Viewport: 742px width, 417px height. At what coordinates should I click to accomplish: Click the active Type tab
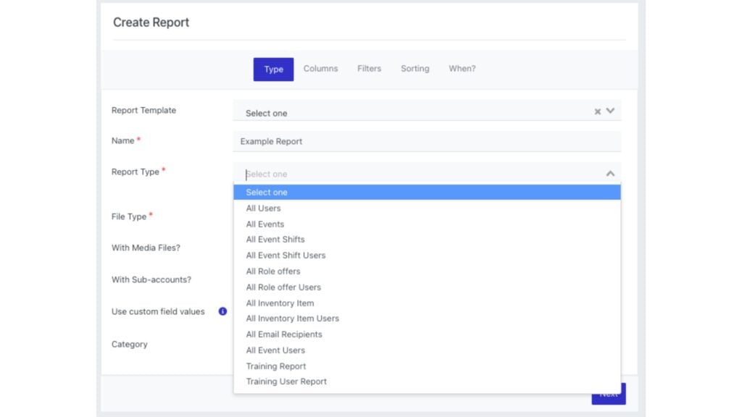(x=273, y=69)
